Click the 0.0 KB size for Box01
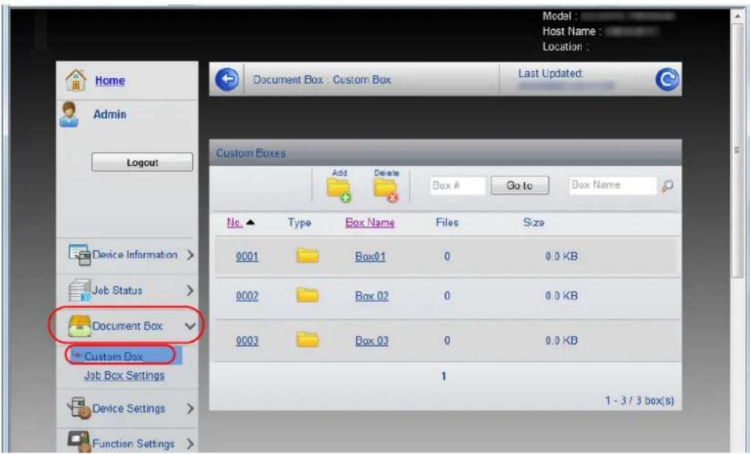Viewport: 750px width, 454px height. (562, 256)
